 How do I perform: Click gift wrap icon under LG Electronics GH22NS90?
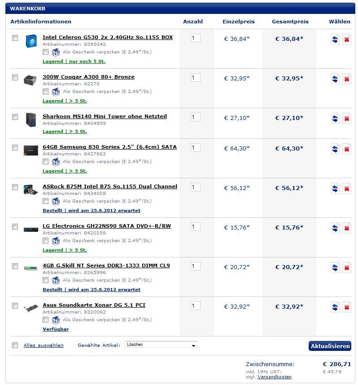point(56,240)
